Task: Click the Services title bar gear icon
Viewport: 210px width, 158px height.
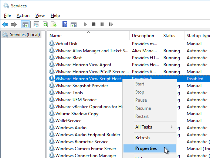Action: point(6,6)
